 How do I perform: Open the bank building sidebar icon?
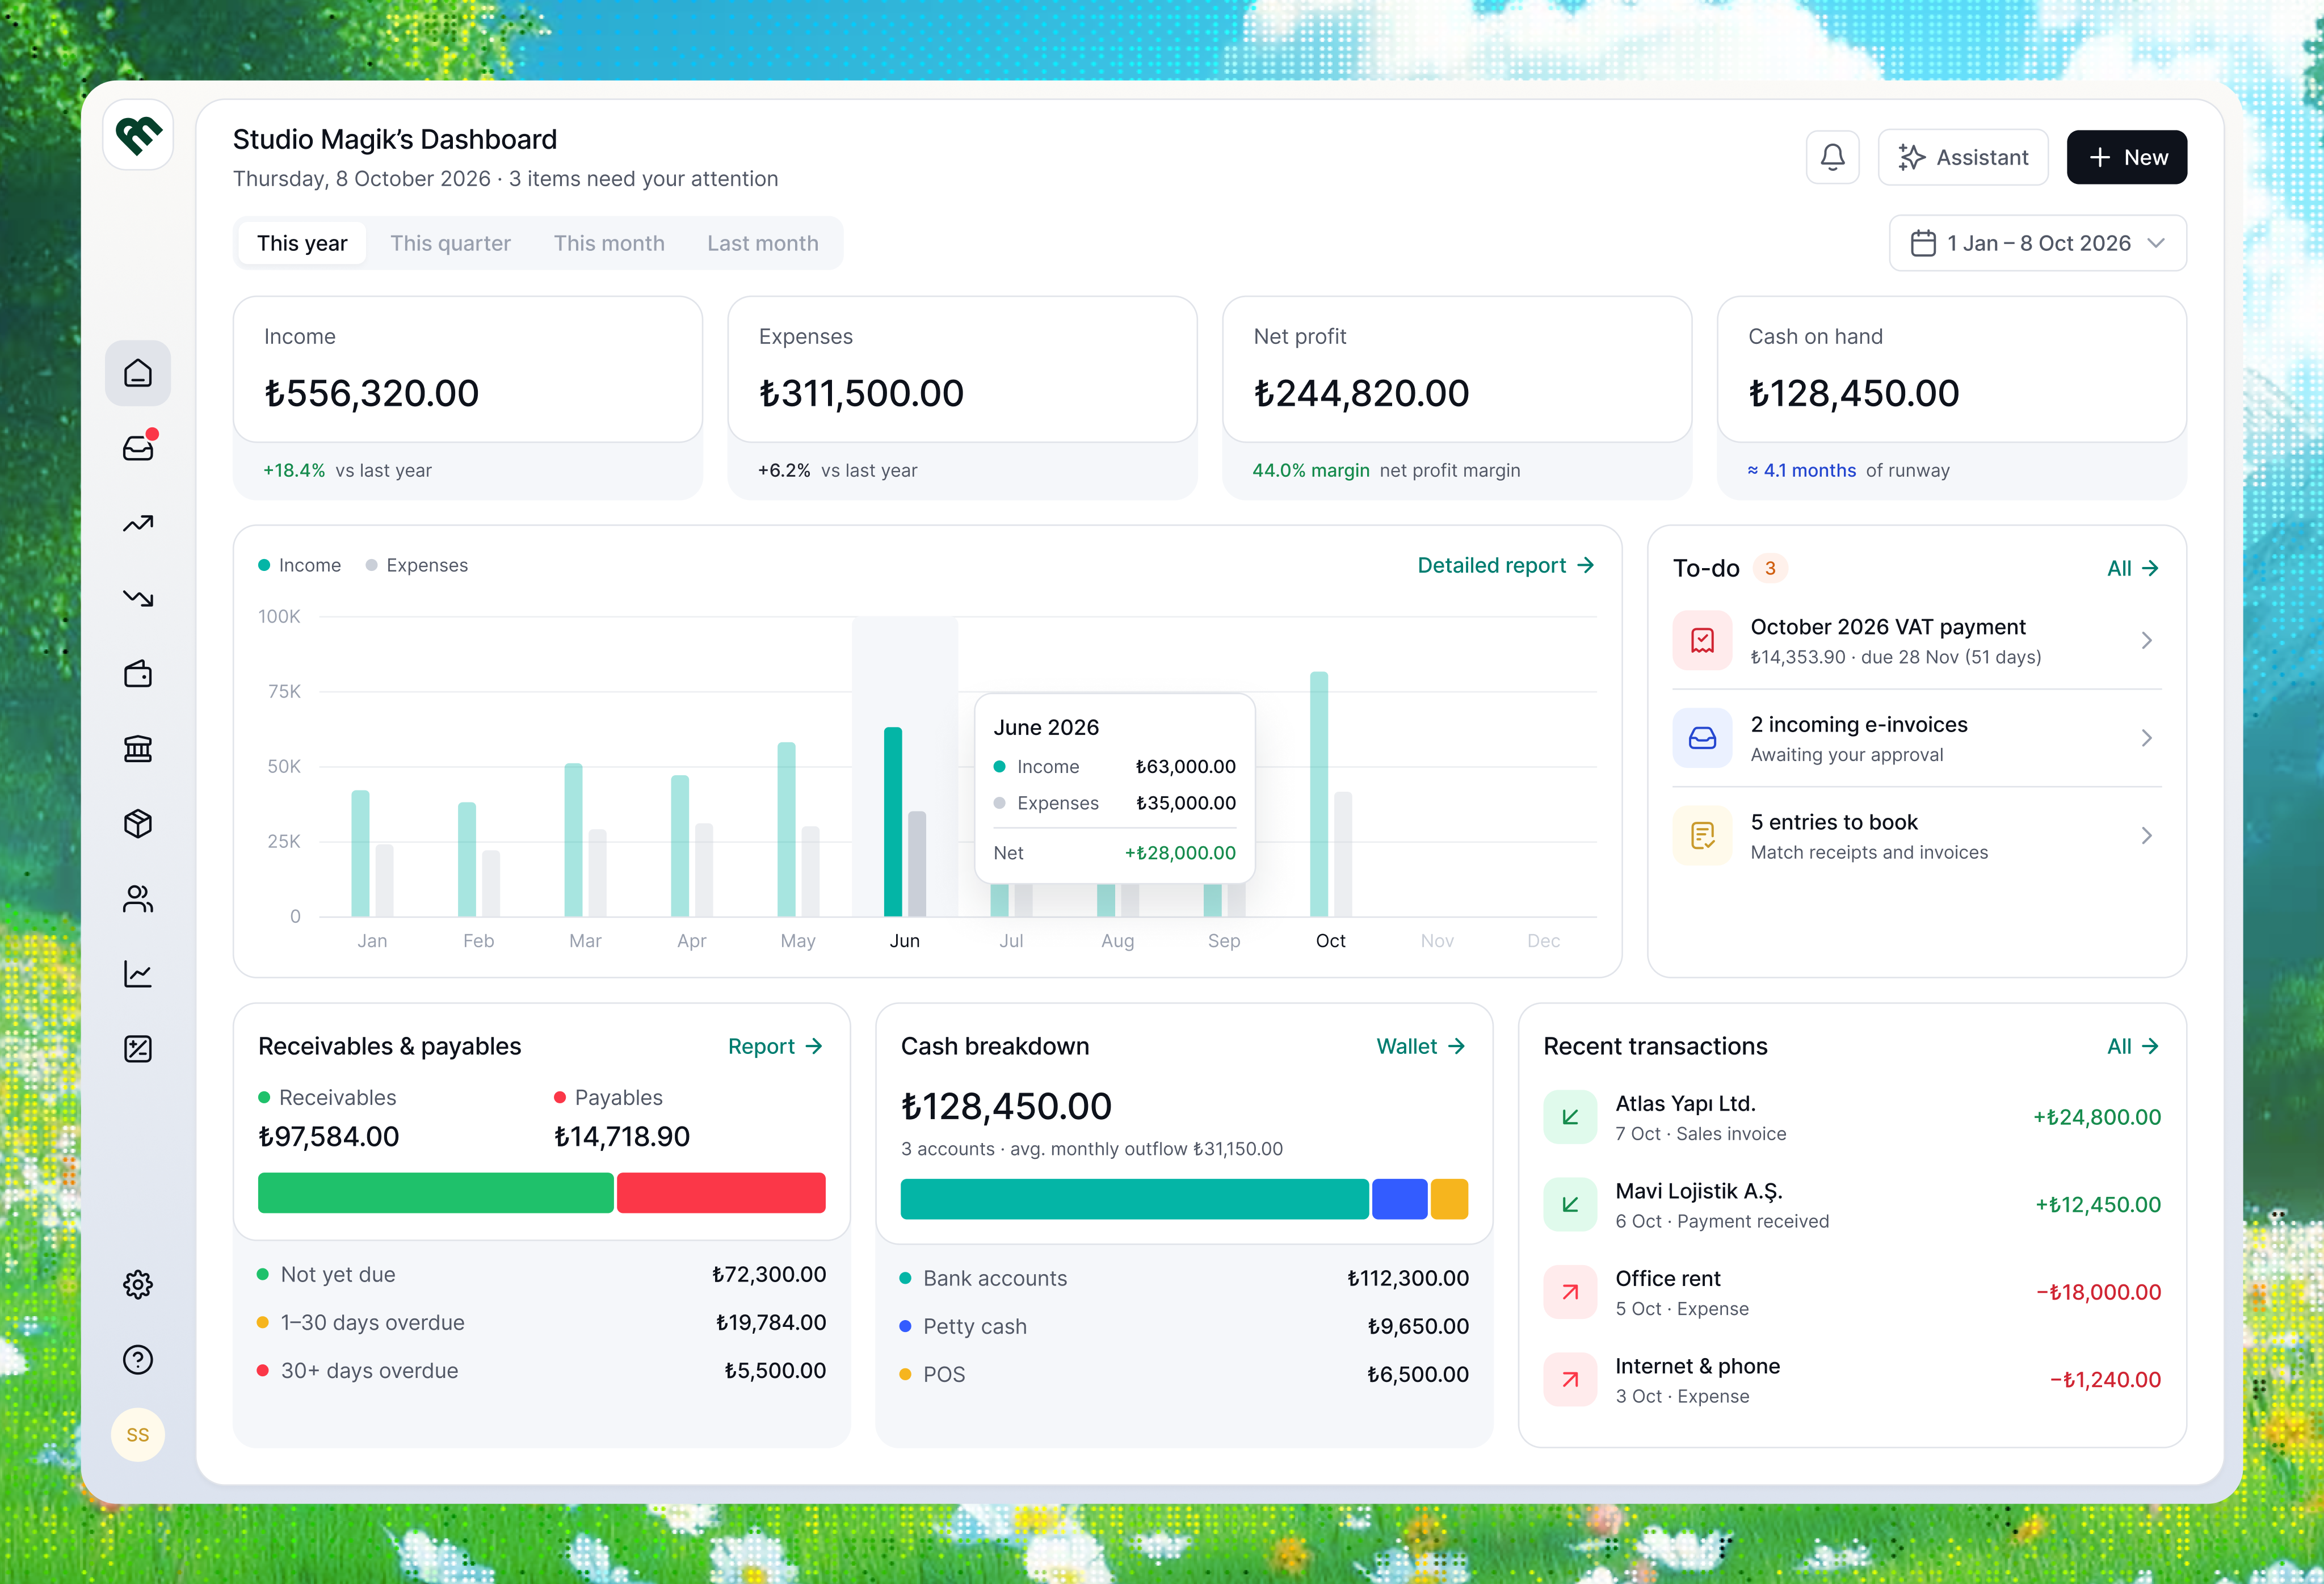[138, 749]
